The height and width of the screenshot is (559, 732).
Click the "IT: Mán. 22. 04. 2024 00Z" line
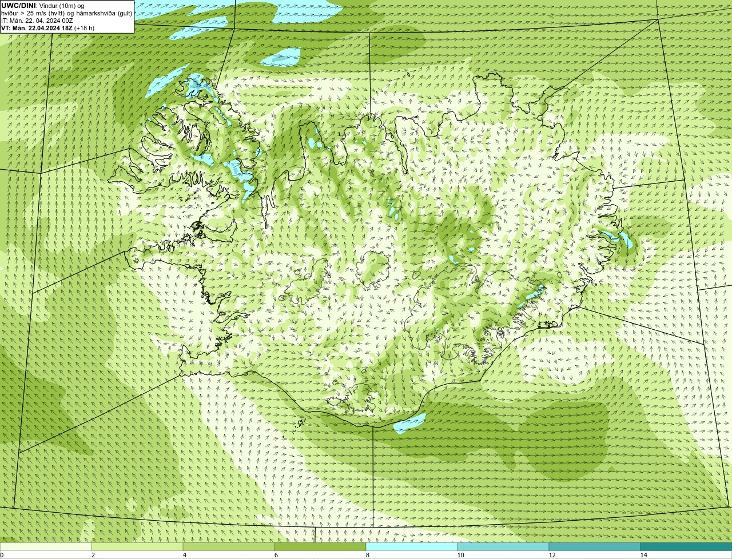(37, 21)
